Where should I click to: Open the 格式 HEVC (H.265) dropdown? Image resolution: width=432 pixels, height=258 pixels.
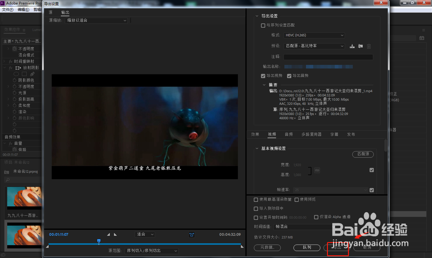(x=314, y=35)
